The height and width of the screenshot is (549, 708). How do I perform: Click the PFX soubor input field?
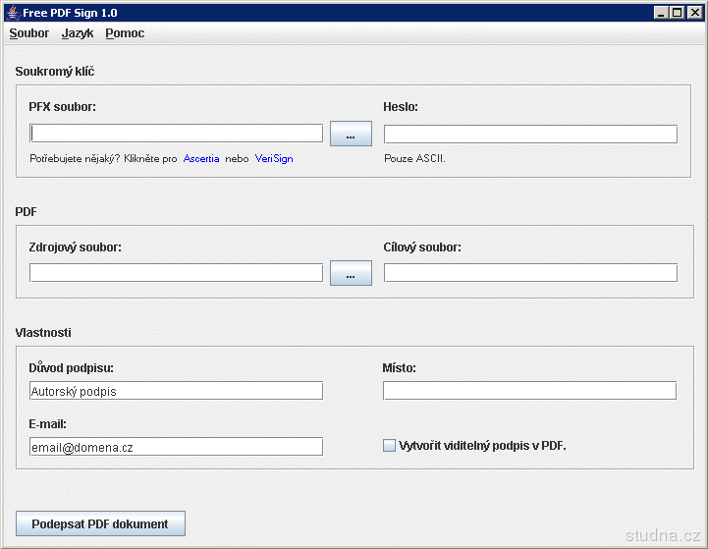pos(176,134)
